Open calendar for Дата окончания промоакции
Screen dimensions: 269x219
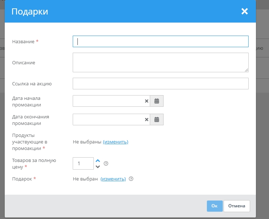pyautogui.click(x=157, y=119)
